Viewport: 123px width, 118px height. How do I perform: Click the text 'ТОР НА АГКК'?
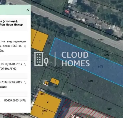[8, 69]
